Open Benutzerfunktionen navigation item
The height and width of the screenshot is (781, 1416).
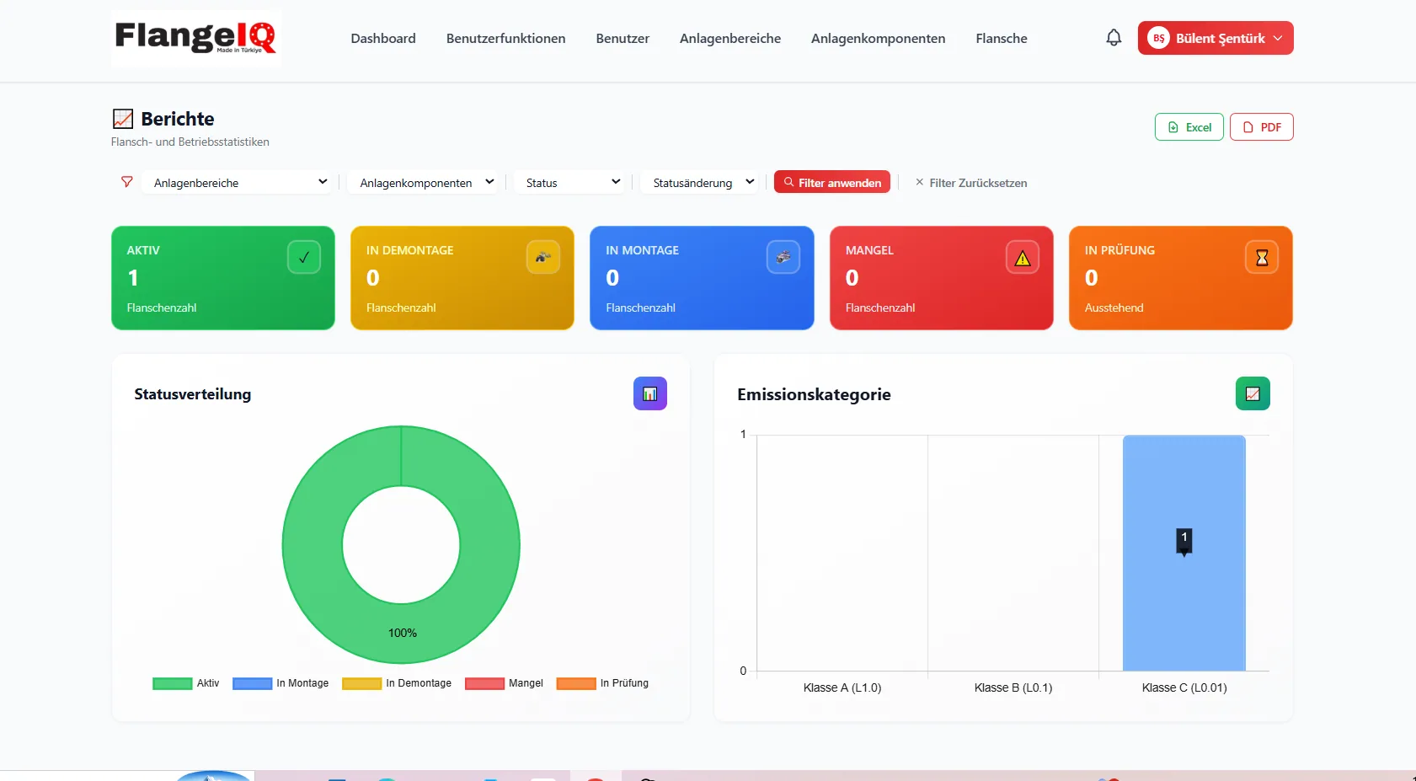(x=505, y=38)
